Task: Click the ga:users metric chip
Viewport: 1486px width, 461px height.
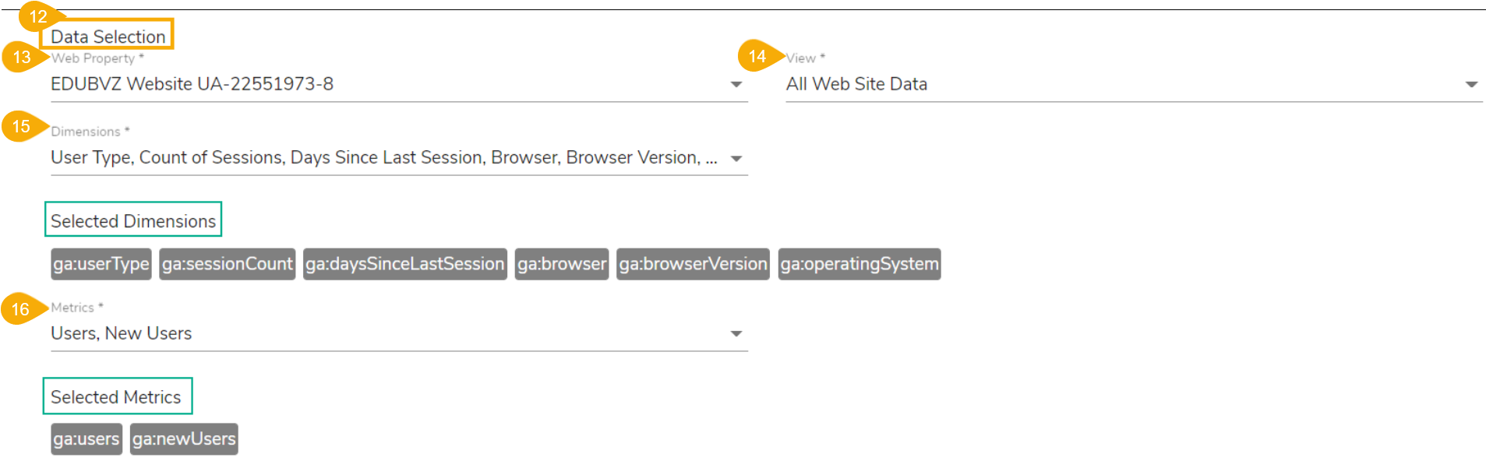Action: [x=86, y=439]
